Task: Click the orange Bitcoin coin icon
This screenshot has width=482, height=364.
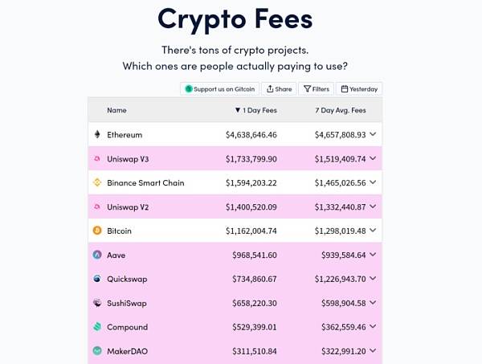Action: pyautogui.click(x=97, y=231)
